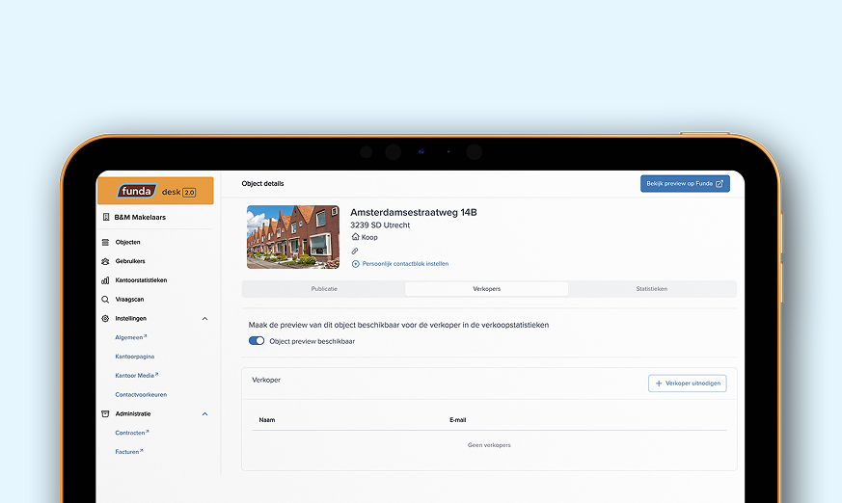Open the Contactvoorkeuren link

click(x=141, y=395)
